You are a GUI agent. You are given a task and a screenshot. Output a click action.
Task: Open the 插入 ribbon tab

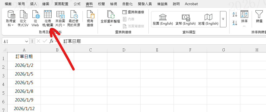(34, 4)
